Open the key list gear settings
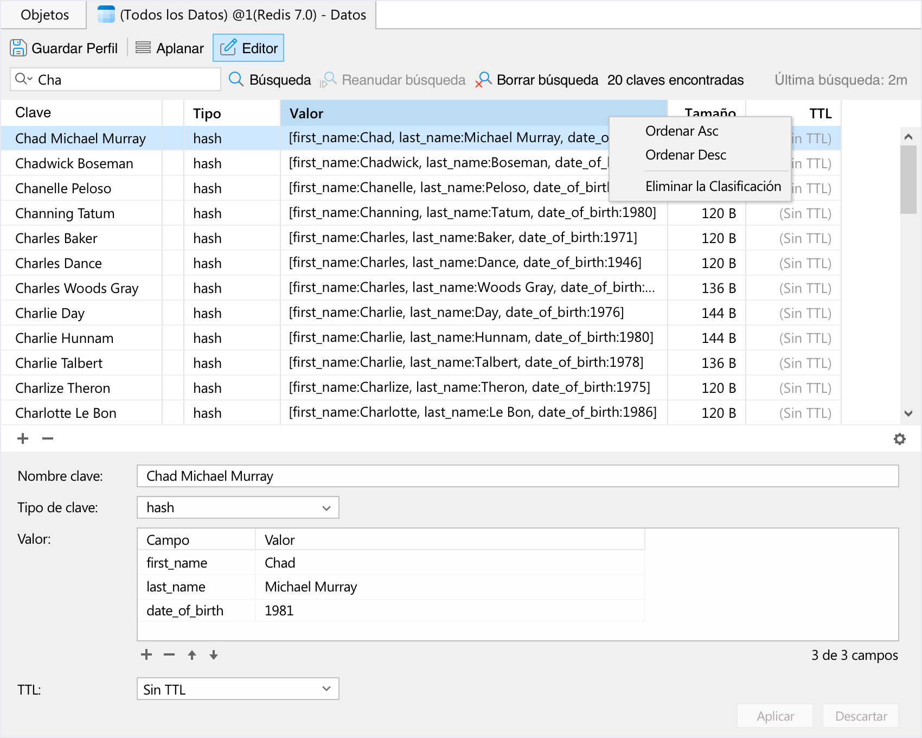Screen dimensions: 922x738 coord(899,439)
